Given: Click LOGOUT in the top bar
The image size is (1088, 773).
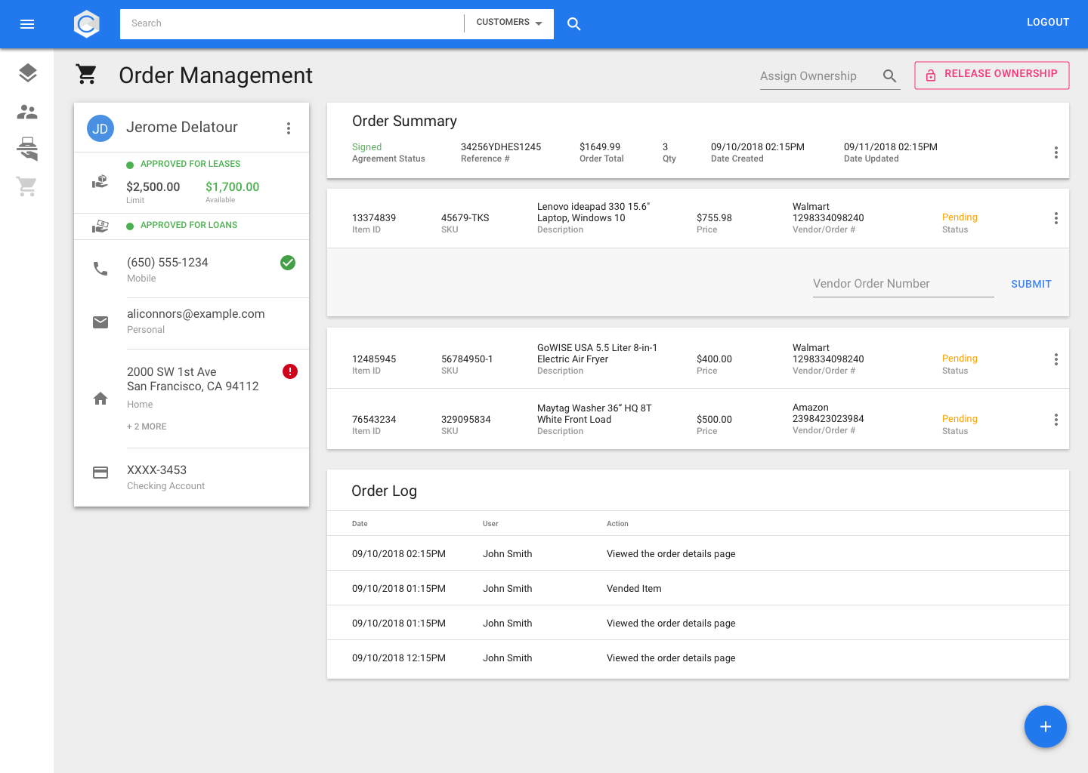Looking at the screenshot, I should point(1047,23).
